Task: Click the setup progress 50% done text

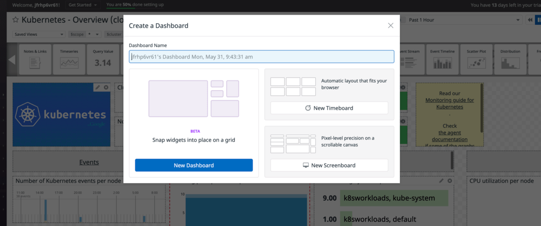Action: tap(135, 5)
